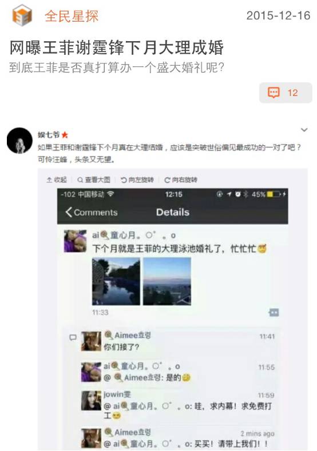The height and width of the screenshot is (451, 317).
Task: Open 娱七爷 profile avatar
Action: tap(19, 141)
